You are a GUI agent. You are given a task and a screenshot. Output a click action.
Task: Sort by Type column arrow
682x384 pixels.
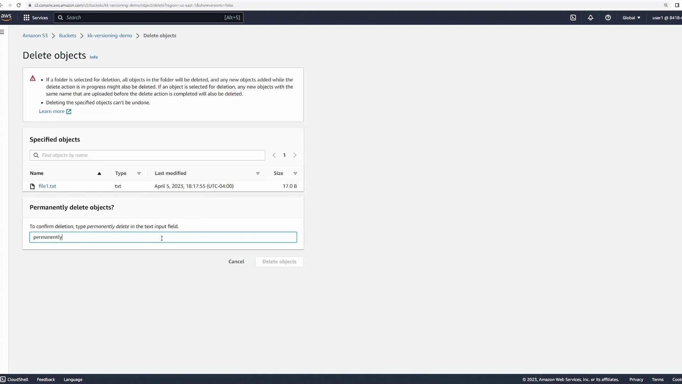[x=139, y=174]
